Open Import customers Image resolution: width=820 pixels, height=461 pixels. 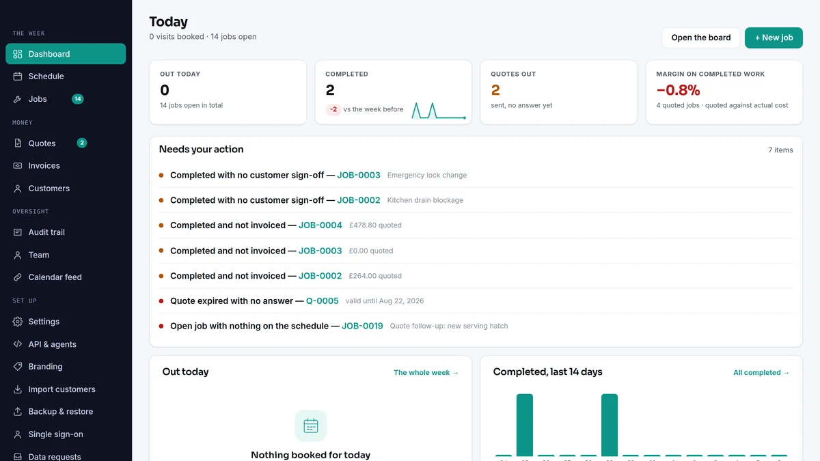pyautogui.click(x=66, y=389)
